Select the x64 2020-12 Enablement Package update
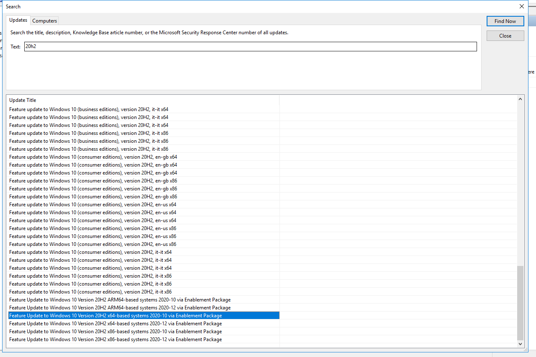The image size is (536, 357). pos(115,323)
